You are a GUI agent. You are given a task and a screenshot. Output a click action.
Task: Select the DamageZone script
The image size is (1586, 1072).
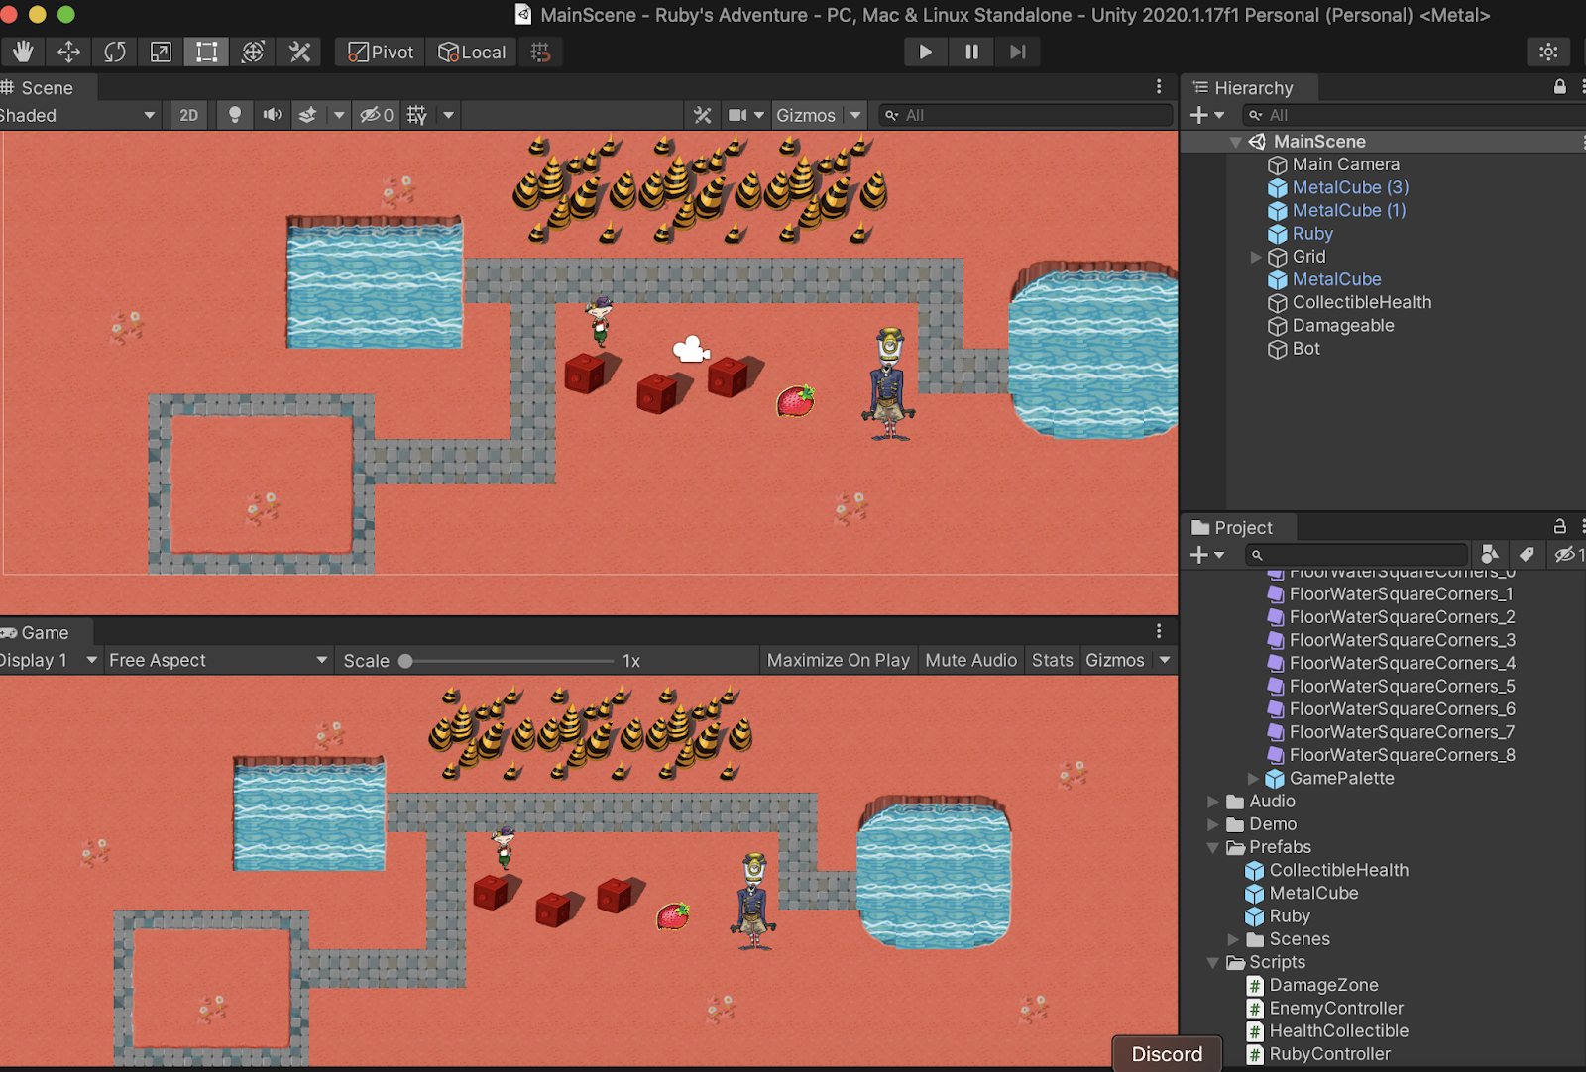(x=1323, y=985)
